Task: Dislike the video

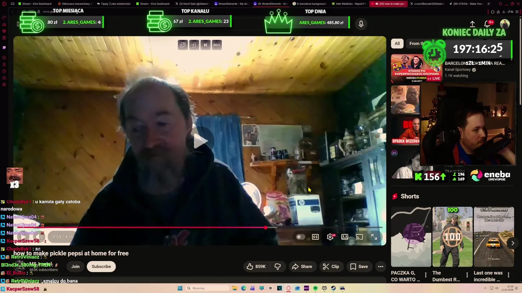Action: pyautogui.click(x=277, y=267)
